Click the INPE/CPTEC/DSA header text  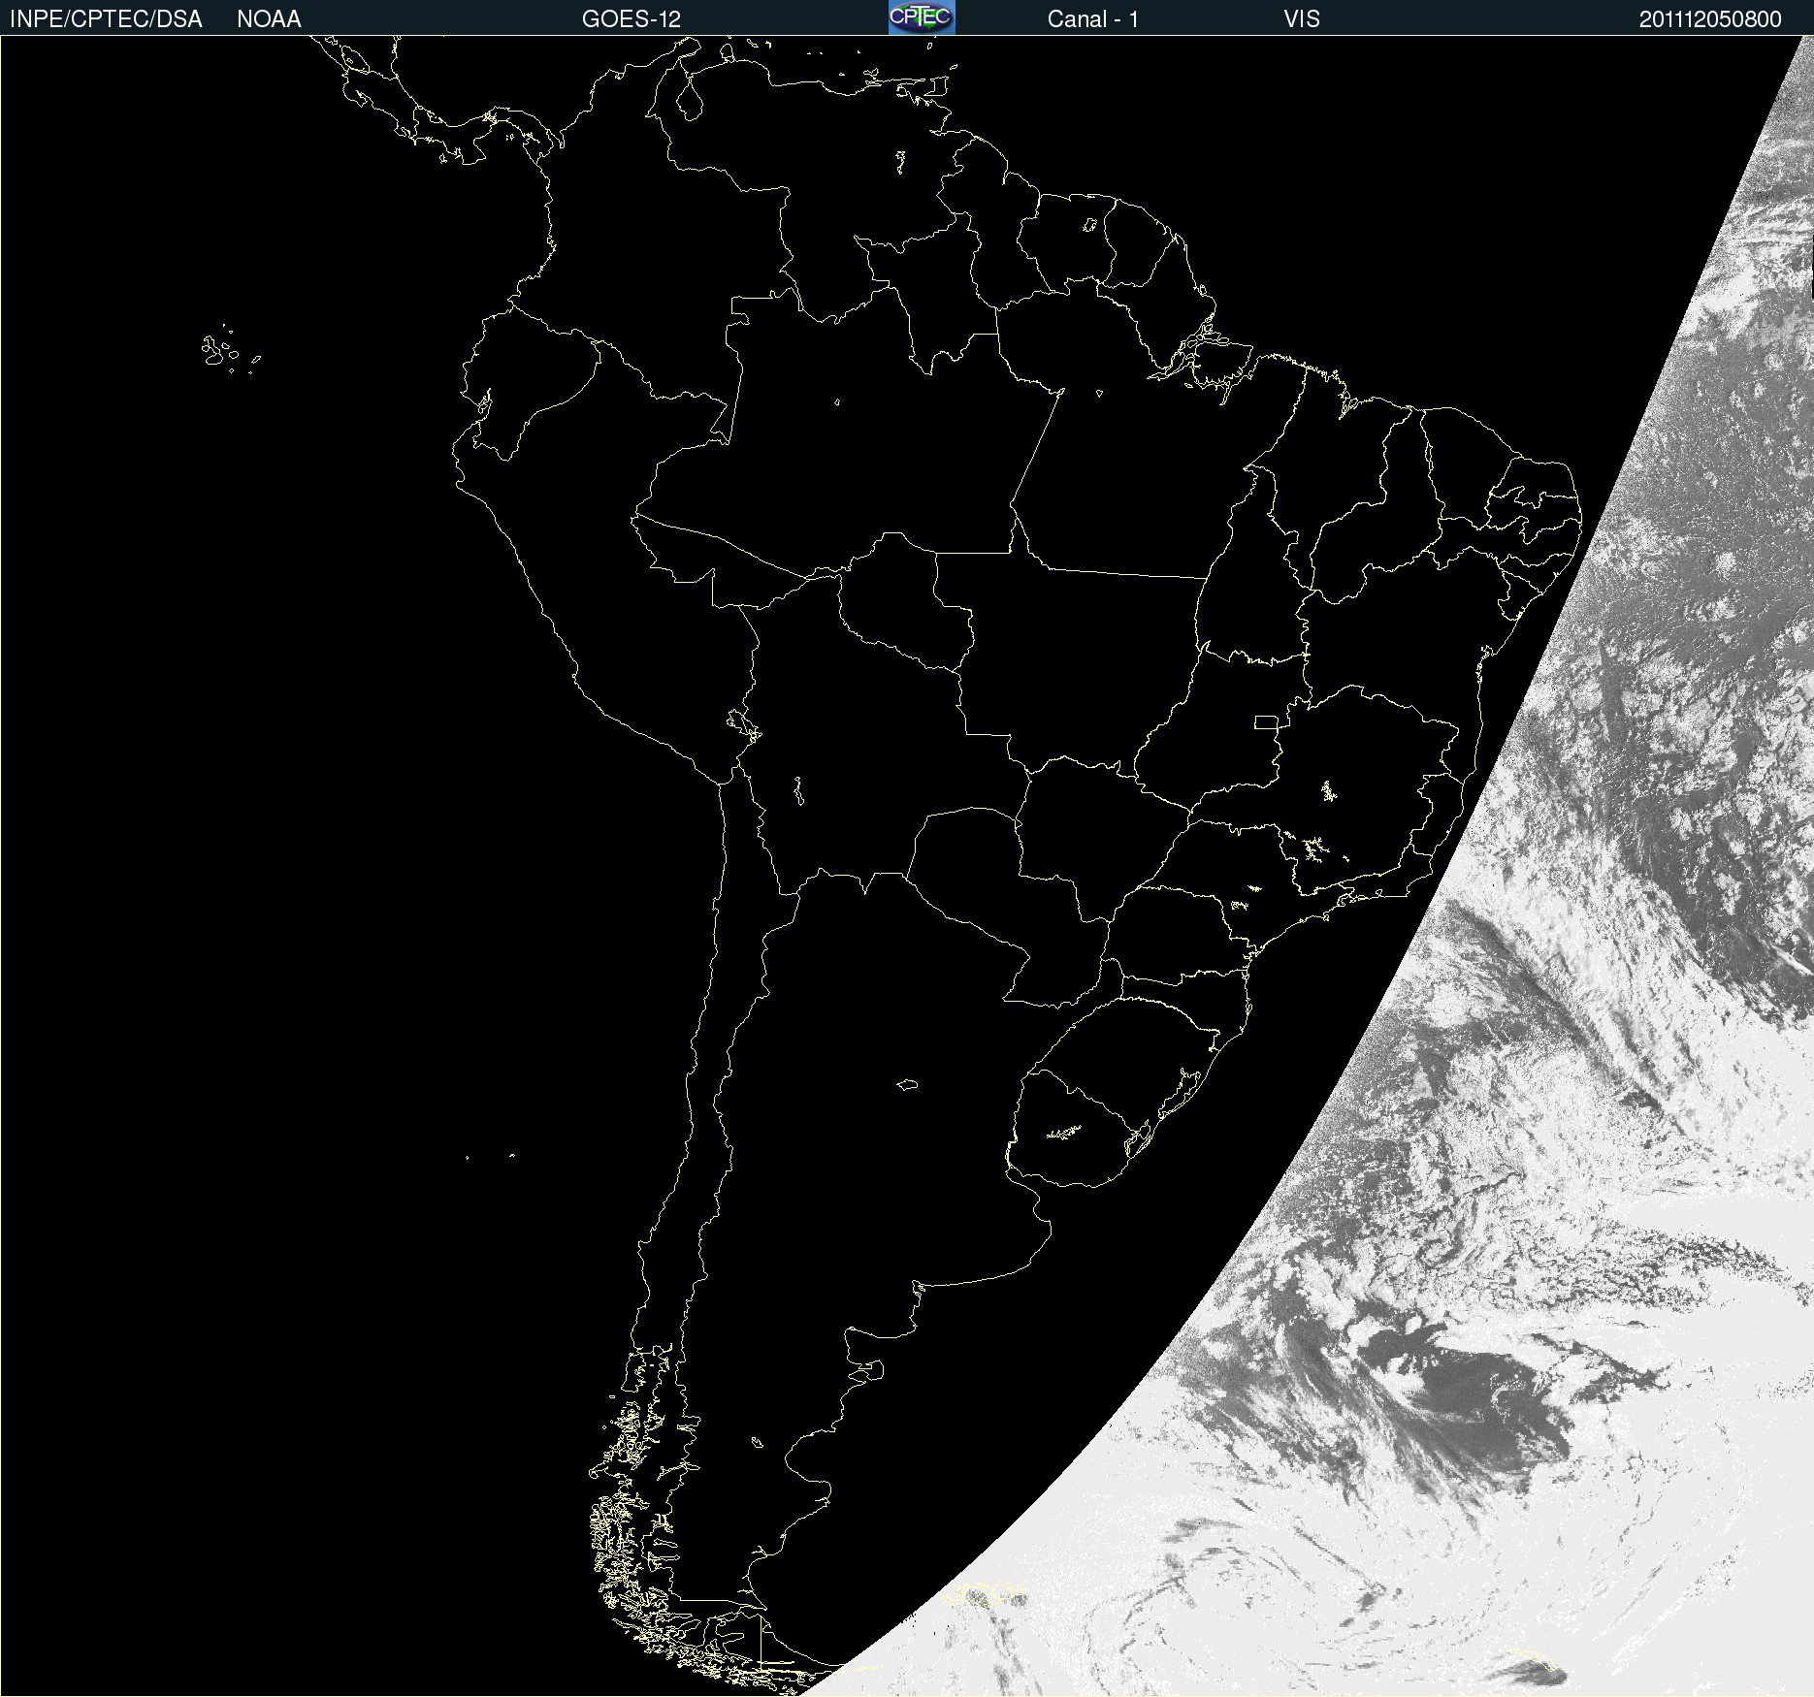(106, 19)
